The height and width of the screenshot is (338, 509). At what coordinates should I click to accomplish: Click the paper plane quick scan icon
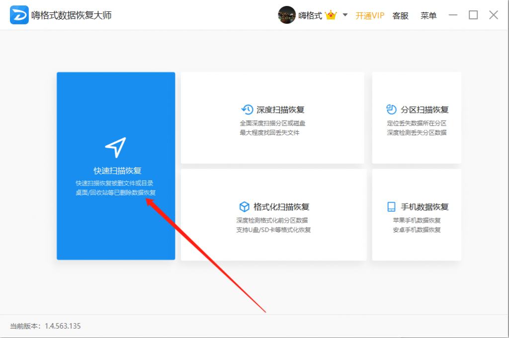[x=115, y=148]
